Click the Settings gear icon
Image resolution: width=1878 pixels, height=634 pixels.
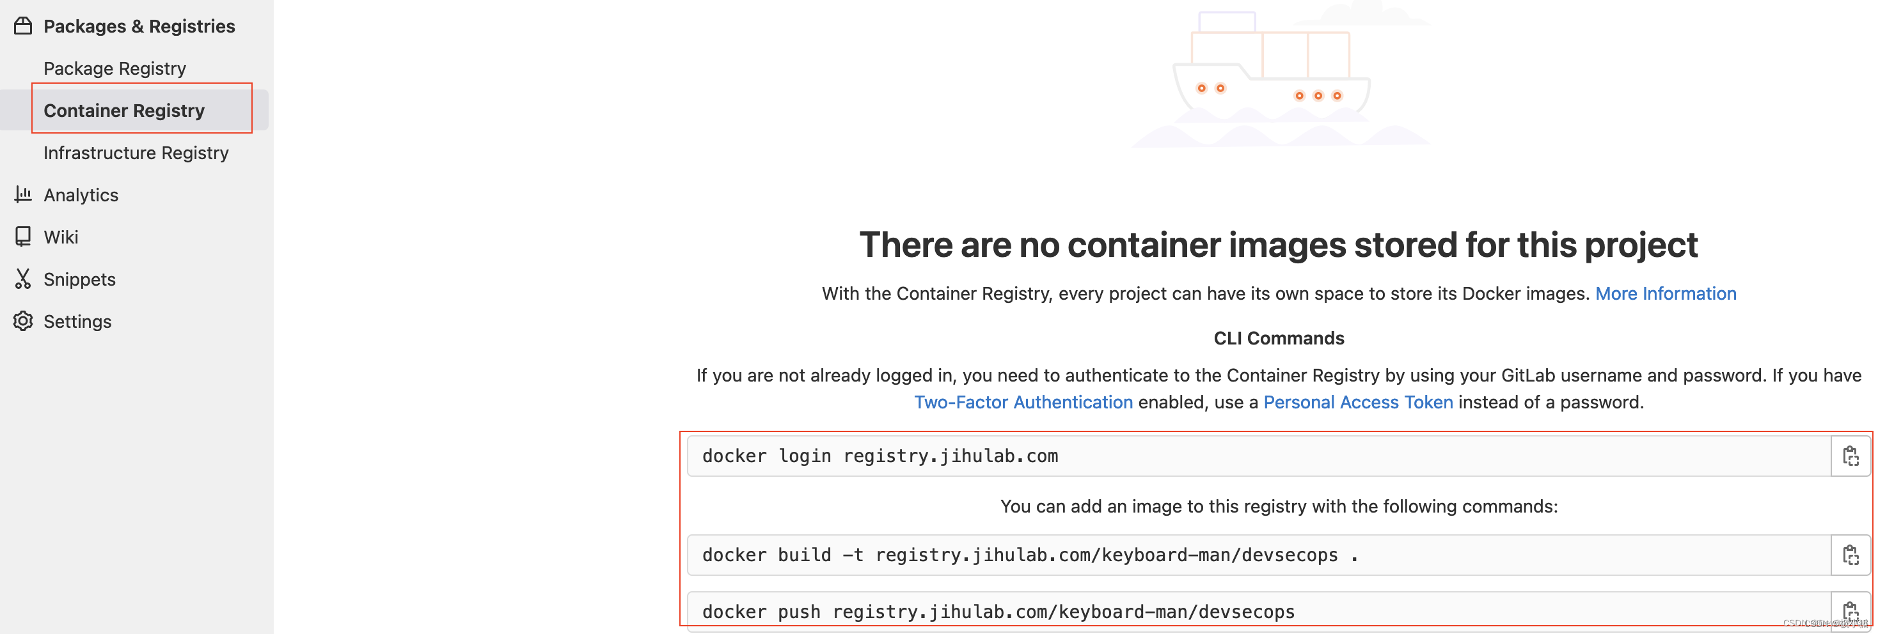tap(22, 321)
